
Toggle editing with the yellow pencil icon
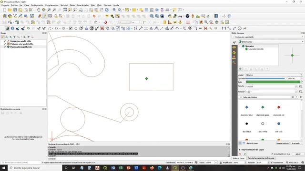coord(45,16)
